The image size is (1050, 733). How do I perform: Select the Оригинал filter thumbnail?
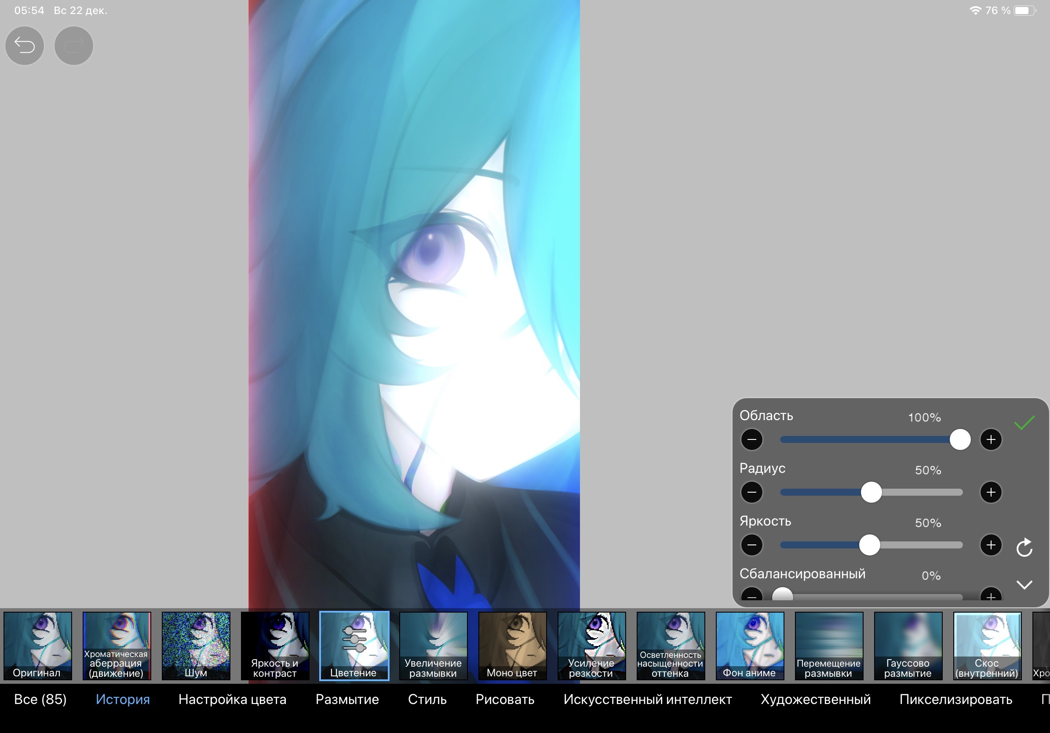click(37, 646)
